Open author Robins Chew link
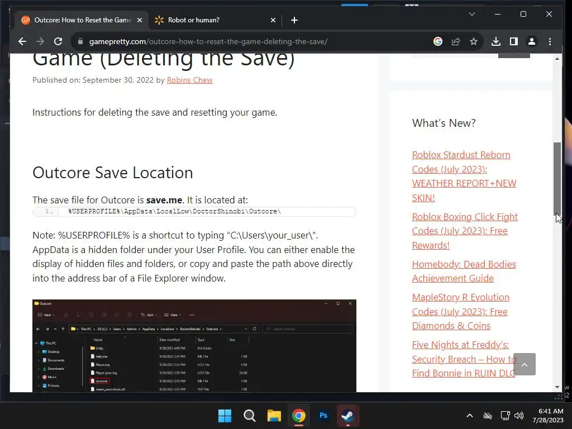This screenshot has width=572, height=429. [x=190, y=80]
